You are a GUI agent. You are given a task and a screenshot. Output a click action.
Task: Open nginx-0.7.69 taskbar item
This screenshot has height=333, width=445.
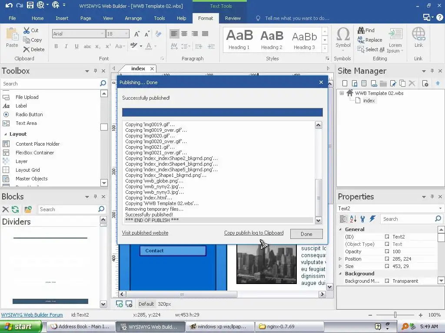(289, 326)
